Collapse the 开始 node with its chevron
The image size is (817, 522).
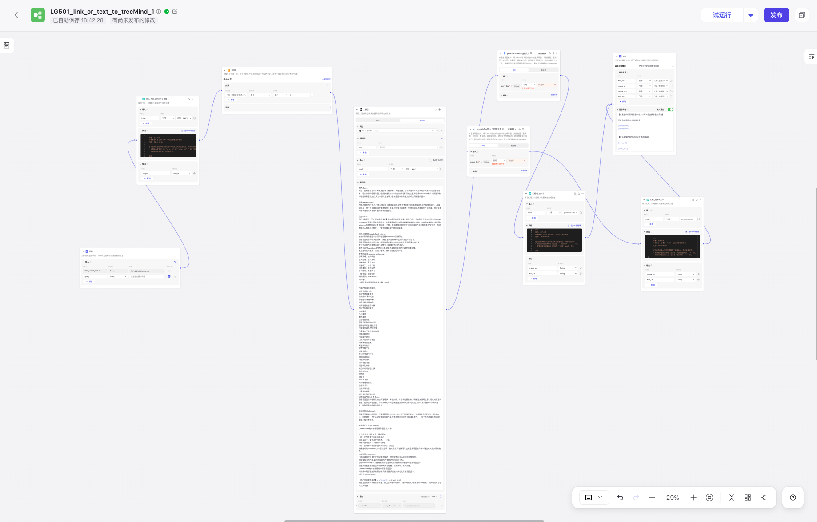pos(83,251)
